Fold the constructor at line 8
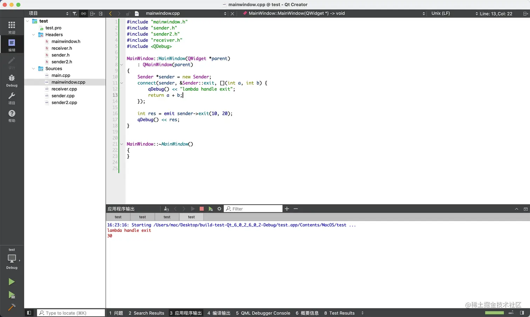Image resolution: width=530 pixels, height=317 pixels. pyautogui.click(x=122, y=65)
